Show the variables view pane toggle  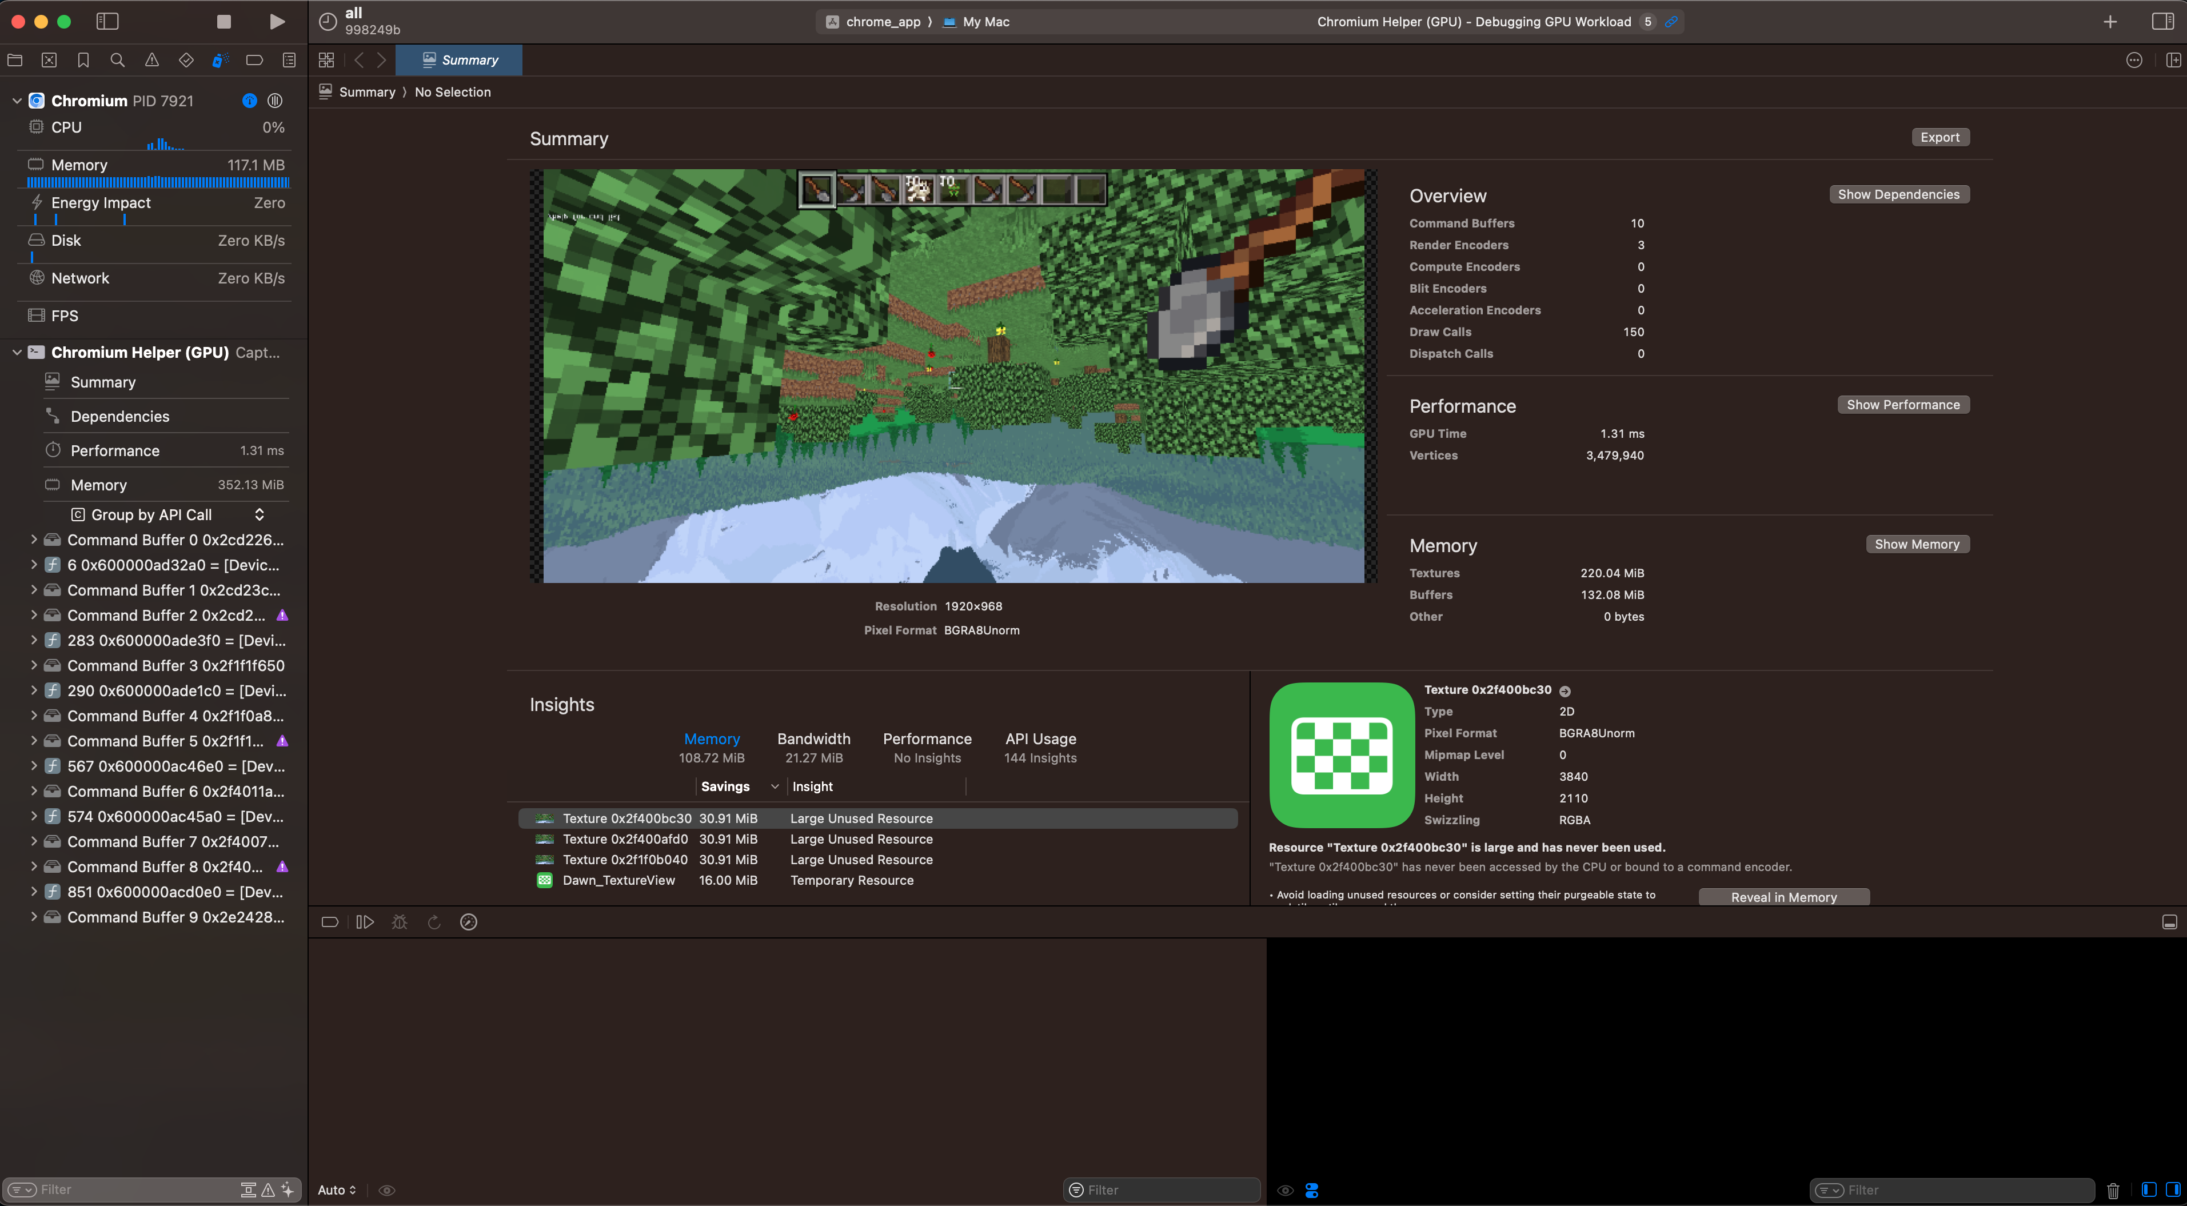pyautogui.click(x=2149, y=1190)
